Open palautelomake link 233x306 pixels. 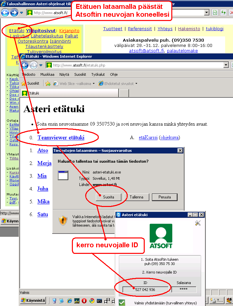182,51
